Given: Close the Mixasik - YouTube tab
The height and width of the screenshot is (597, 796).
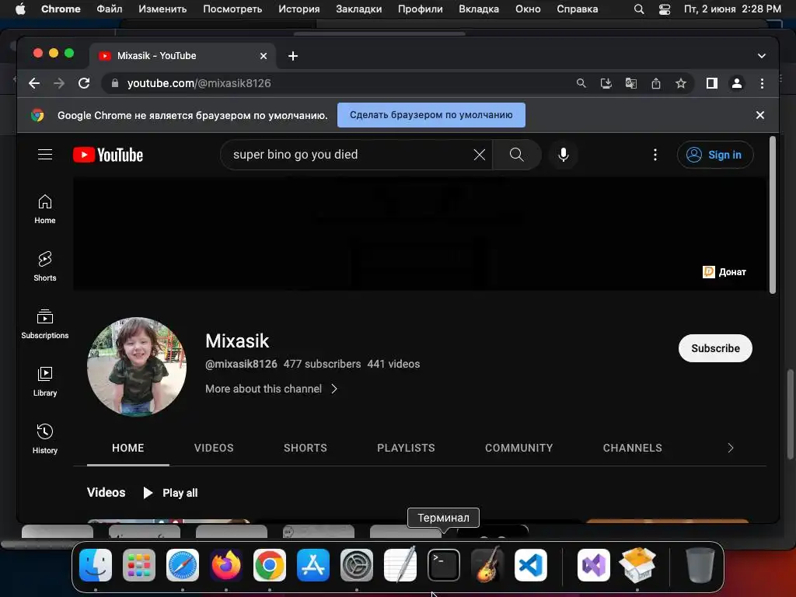Looking at the screenshot, I should pyautogui.click(x=264, y=56).
